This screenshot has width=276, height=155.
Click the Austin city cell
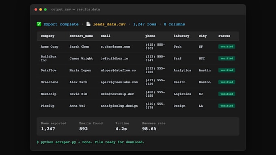click(205, 70)
